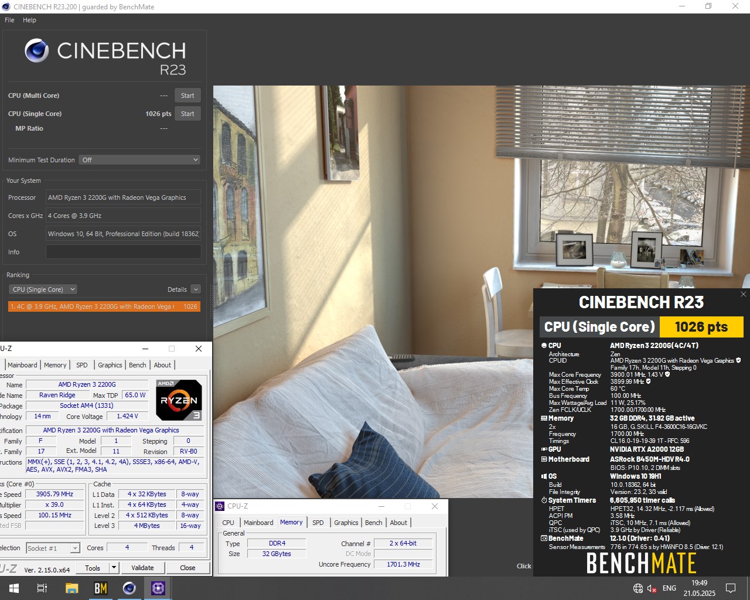Click the network globe tray icon
The width and height of the screenshot is (750, 600).
[x=638, y=588]
